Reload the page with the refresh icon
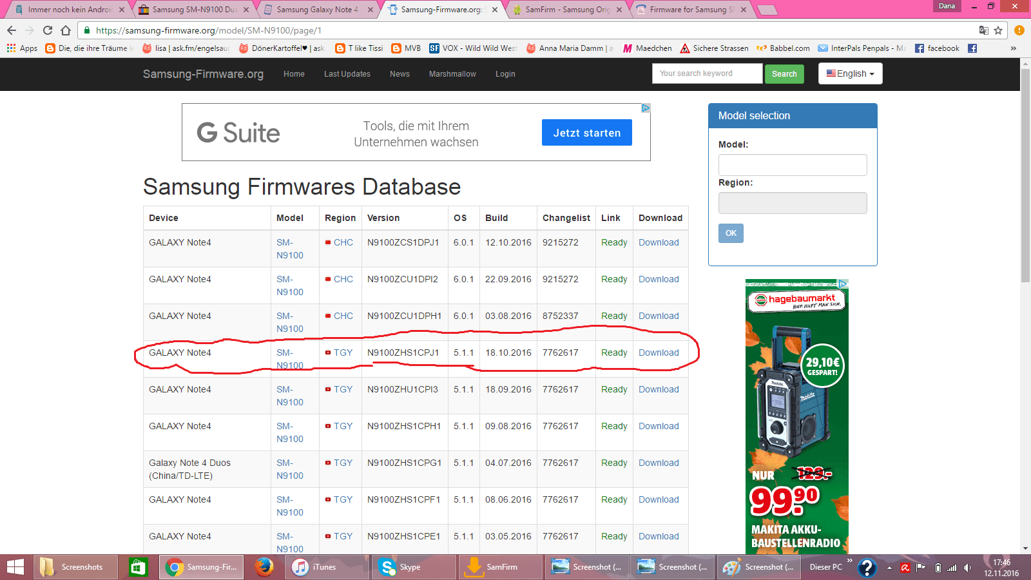 (x=48, y=30)
